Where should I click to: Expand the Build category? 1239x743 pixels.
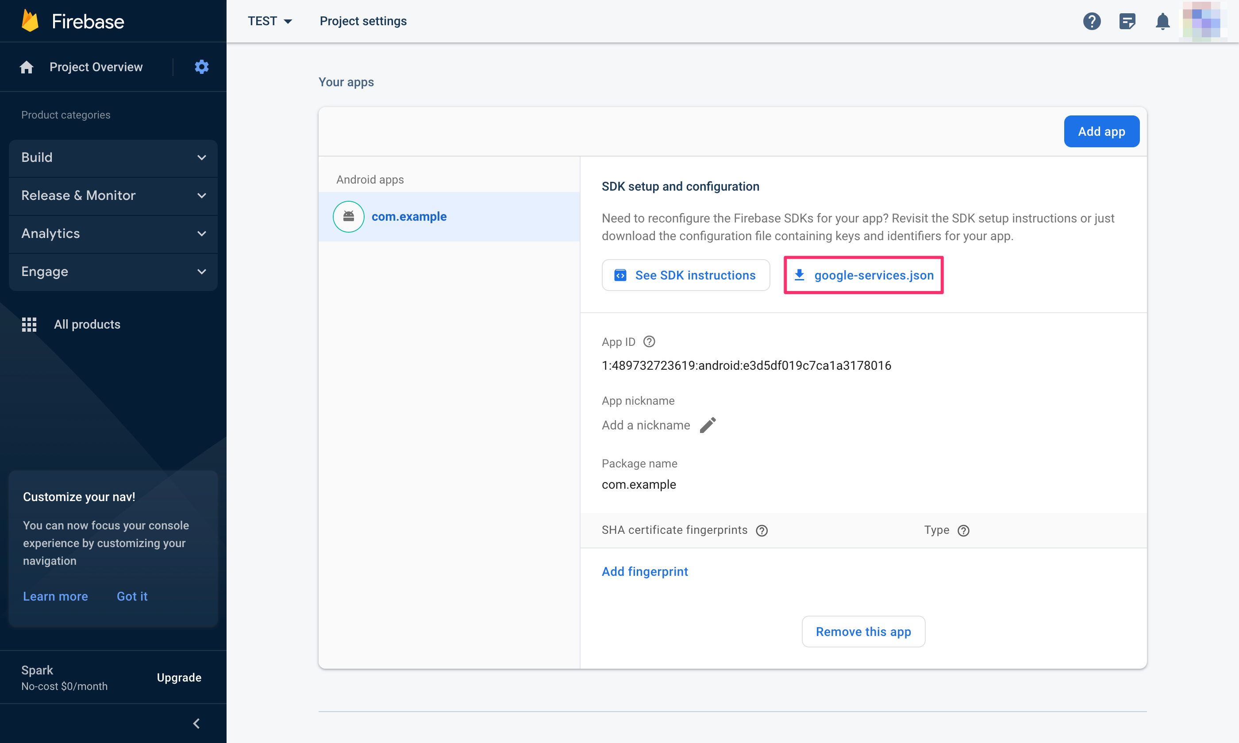coord(113,157)
